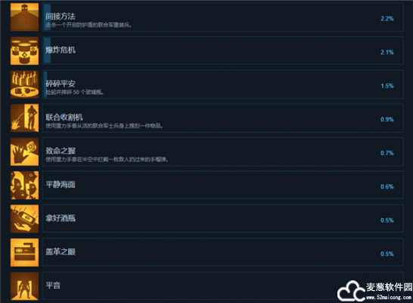Click the 碎碎平安 bottles icon
This screenshot has width=413, height=303.
click(x=24, y=84)
